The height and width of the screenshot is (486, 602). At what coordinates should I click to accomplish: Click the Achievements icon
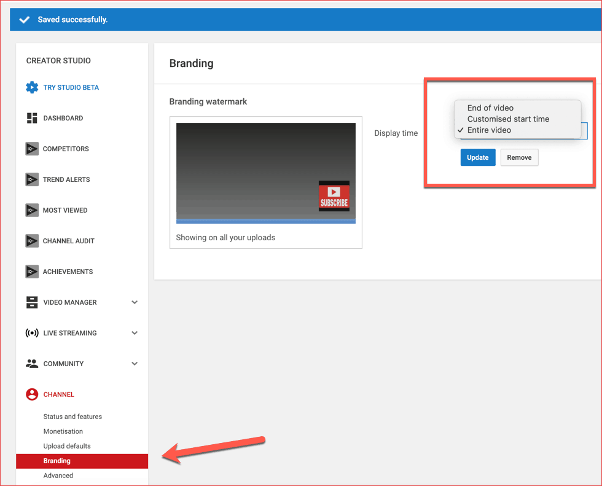32,272
